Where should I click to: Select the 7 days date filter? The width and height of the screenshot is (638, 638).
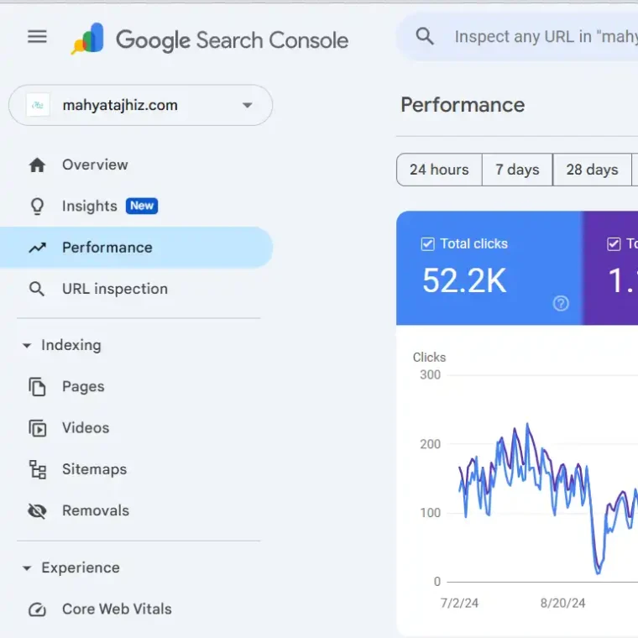pos(517,170)
